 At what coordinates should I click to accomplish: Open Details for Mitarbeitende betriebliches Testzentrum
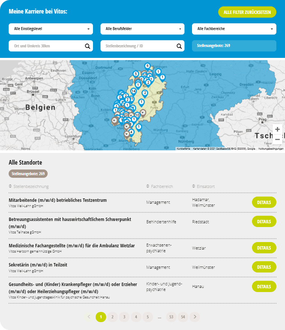[x=264, y=202]
